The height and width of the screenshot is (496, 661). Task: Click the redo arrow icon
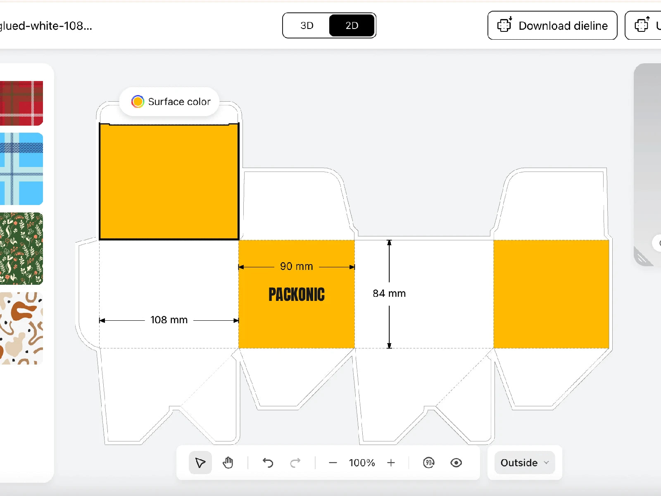[x=295, y=463]
